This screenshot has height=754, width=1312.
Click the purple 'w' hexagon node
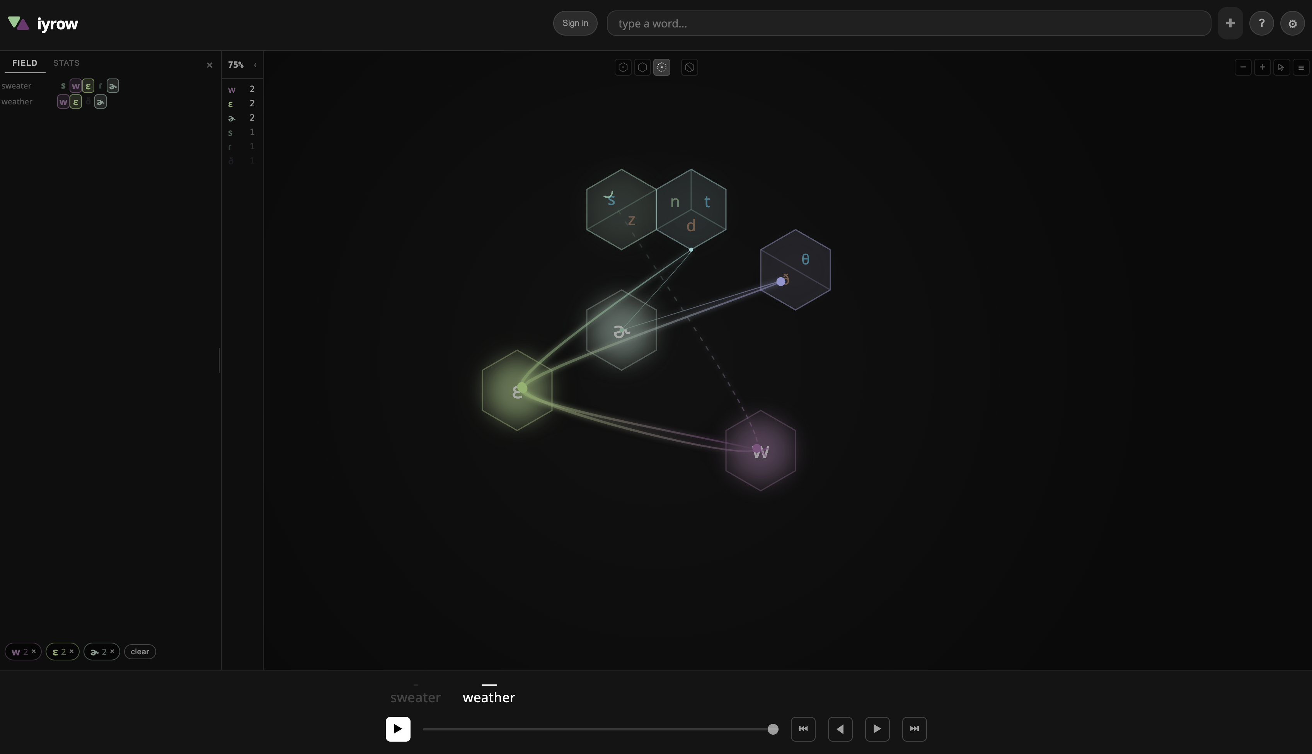pos(760,450)
